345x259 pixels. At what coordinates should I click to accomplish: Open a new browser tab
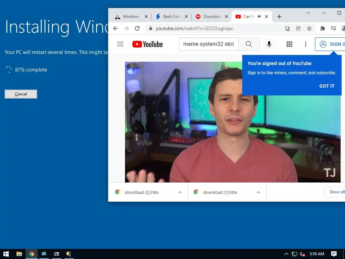click(x=279, y=17)
